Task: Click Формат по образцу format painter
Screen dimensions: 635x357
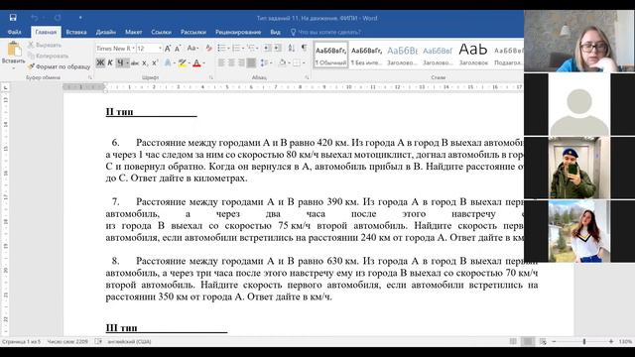Action: 59,66
